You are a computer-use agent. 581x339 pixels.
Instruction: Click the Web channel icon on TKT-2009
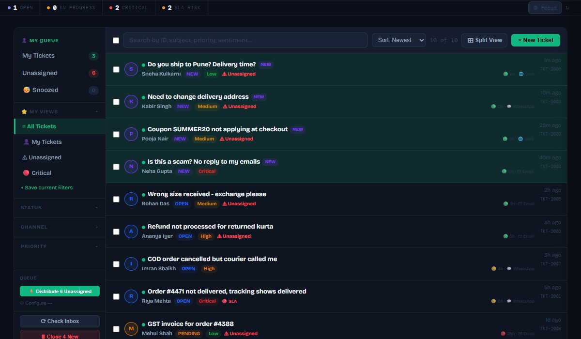(x=521, y=139)
